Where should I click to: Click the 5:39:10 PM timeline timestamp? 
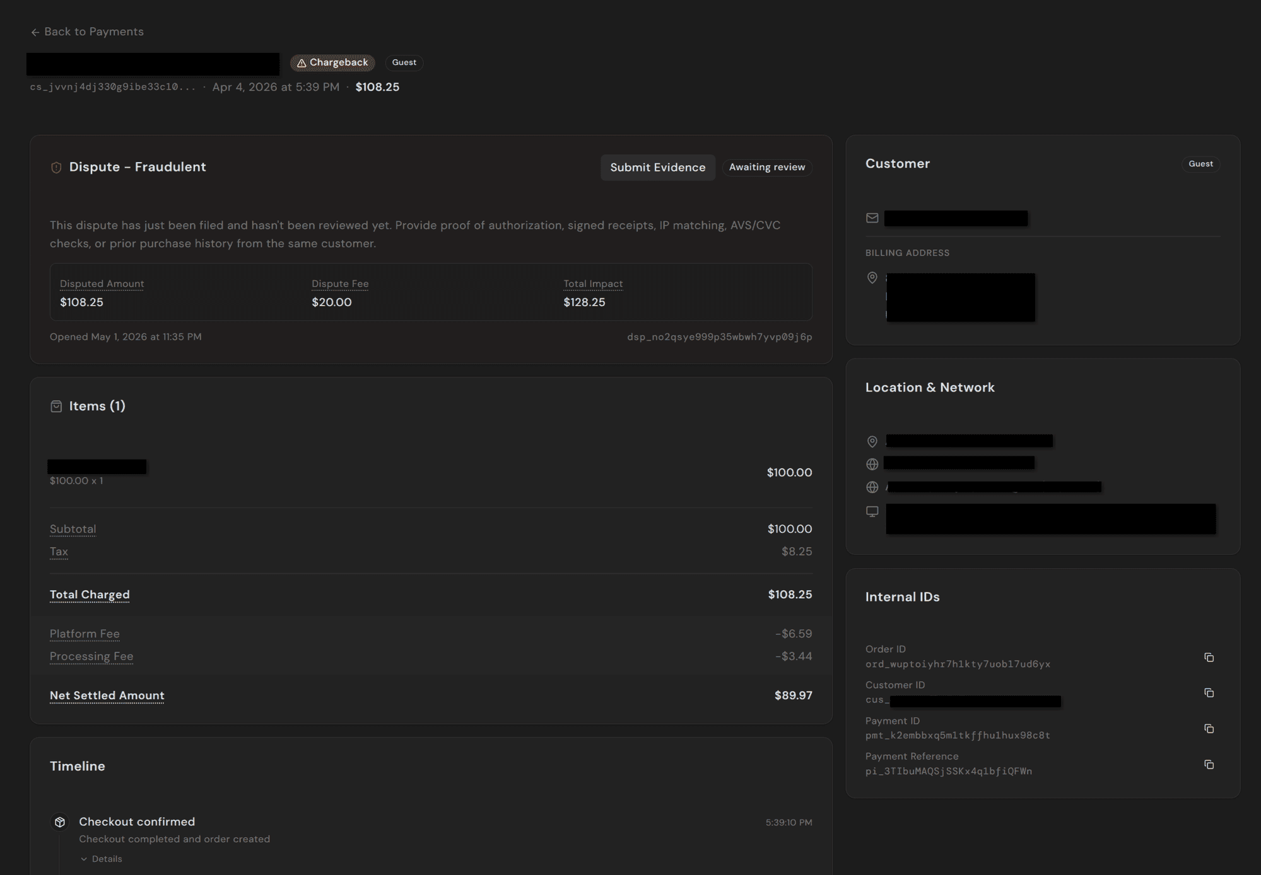pos(789,823)
